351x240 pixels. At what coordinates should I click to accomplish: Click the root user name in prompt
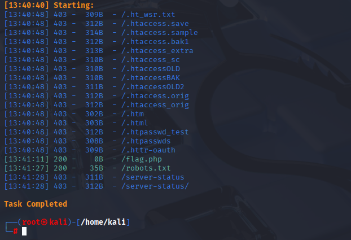coord(31,222)
